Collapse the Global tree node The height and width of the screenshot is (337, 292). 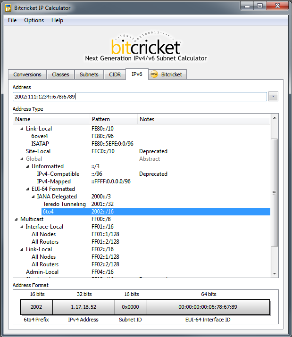[22, 159]
